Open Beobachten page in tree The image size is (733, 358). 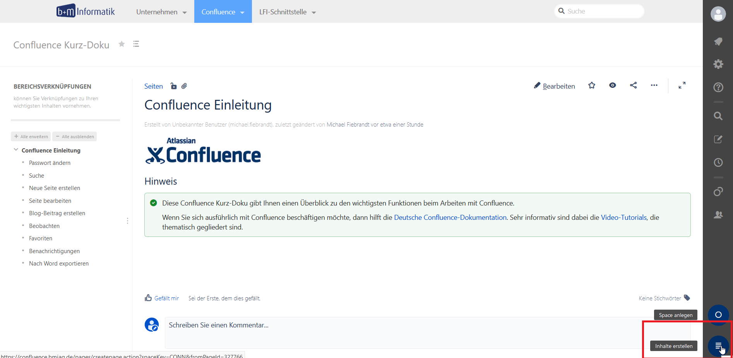(44, 226)
